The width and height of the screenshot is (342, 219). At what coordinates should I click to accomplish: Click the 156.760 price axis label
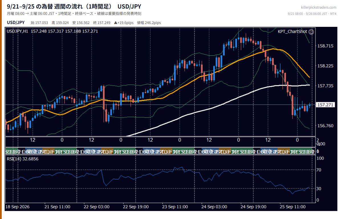pyautogui.click(x=325, y=126)
